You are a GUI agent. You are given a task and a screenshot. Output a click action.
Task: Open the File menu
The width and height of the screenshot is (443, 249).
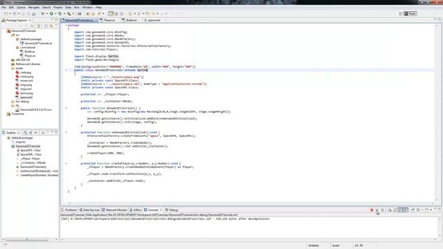[3, 8]
